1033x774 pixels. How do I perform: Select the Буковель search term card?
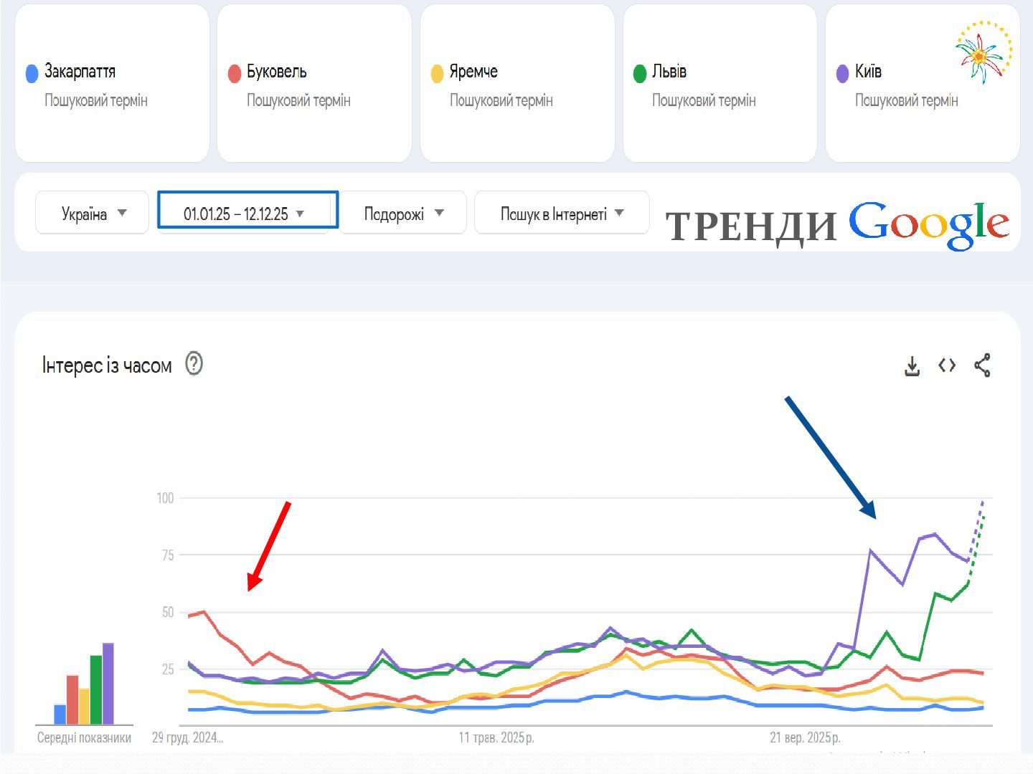pyautogui.click(x=314, y=84)
